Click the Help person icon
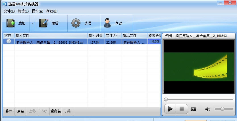 tap(107, 23)
